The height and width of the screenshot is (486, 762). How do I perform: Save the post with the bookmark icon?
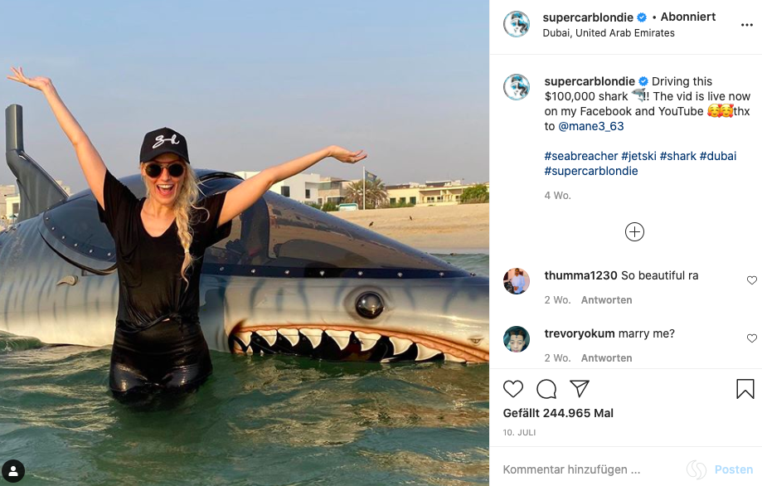[x=745, y=389]
